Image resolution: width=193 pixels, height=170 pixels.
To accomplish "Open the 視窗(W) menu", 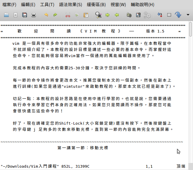I will [118, 5].
